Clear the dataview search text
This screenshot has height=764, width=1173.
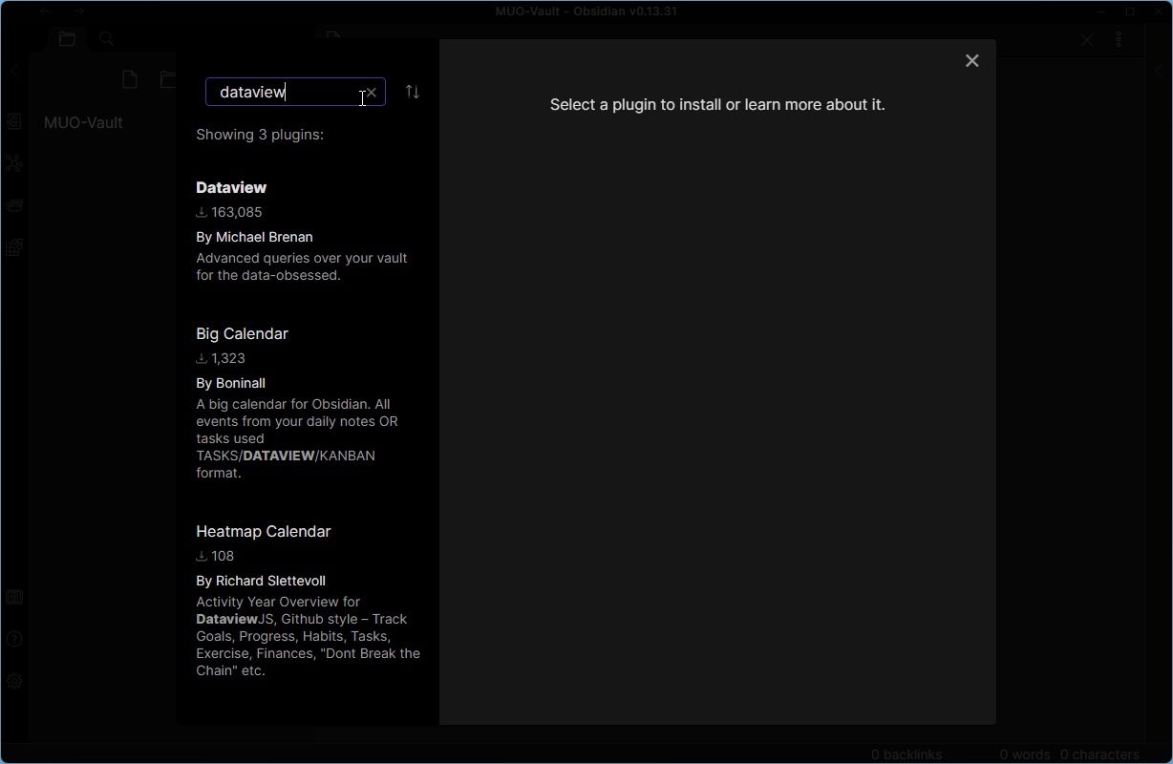click(x=372, y=93)
